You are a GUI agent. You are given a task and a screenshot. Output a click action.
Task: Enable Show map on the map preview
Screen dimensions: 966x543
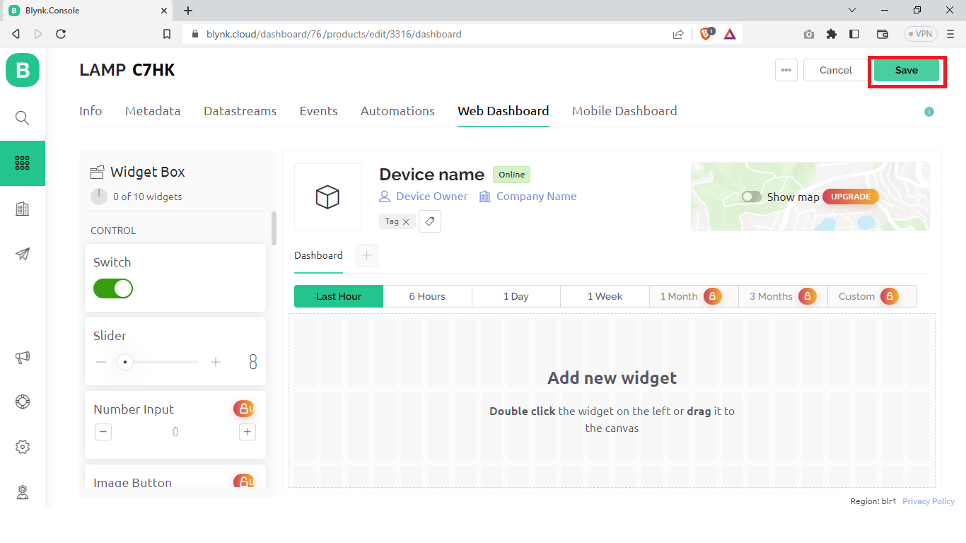pos(751,197)
